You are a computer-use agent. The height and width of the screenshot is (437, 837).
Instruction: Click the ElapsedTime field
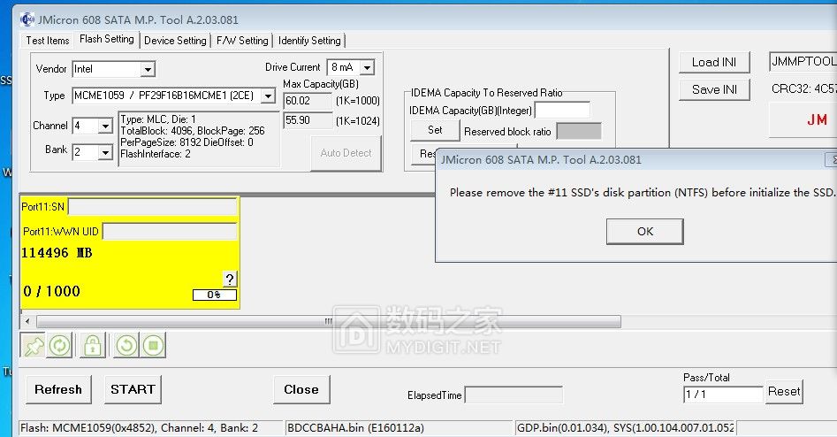click(514, 395)
